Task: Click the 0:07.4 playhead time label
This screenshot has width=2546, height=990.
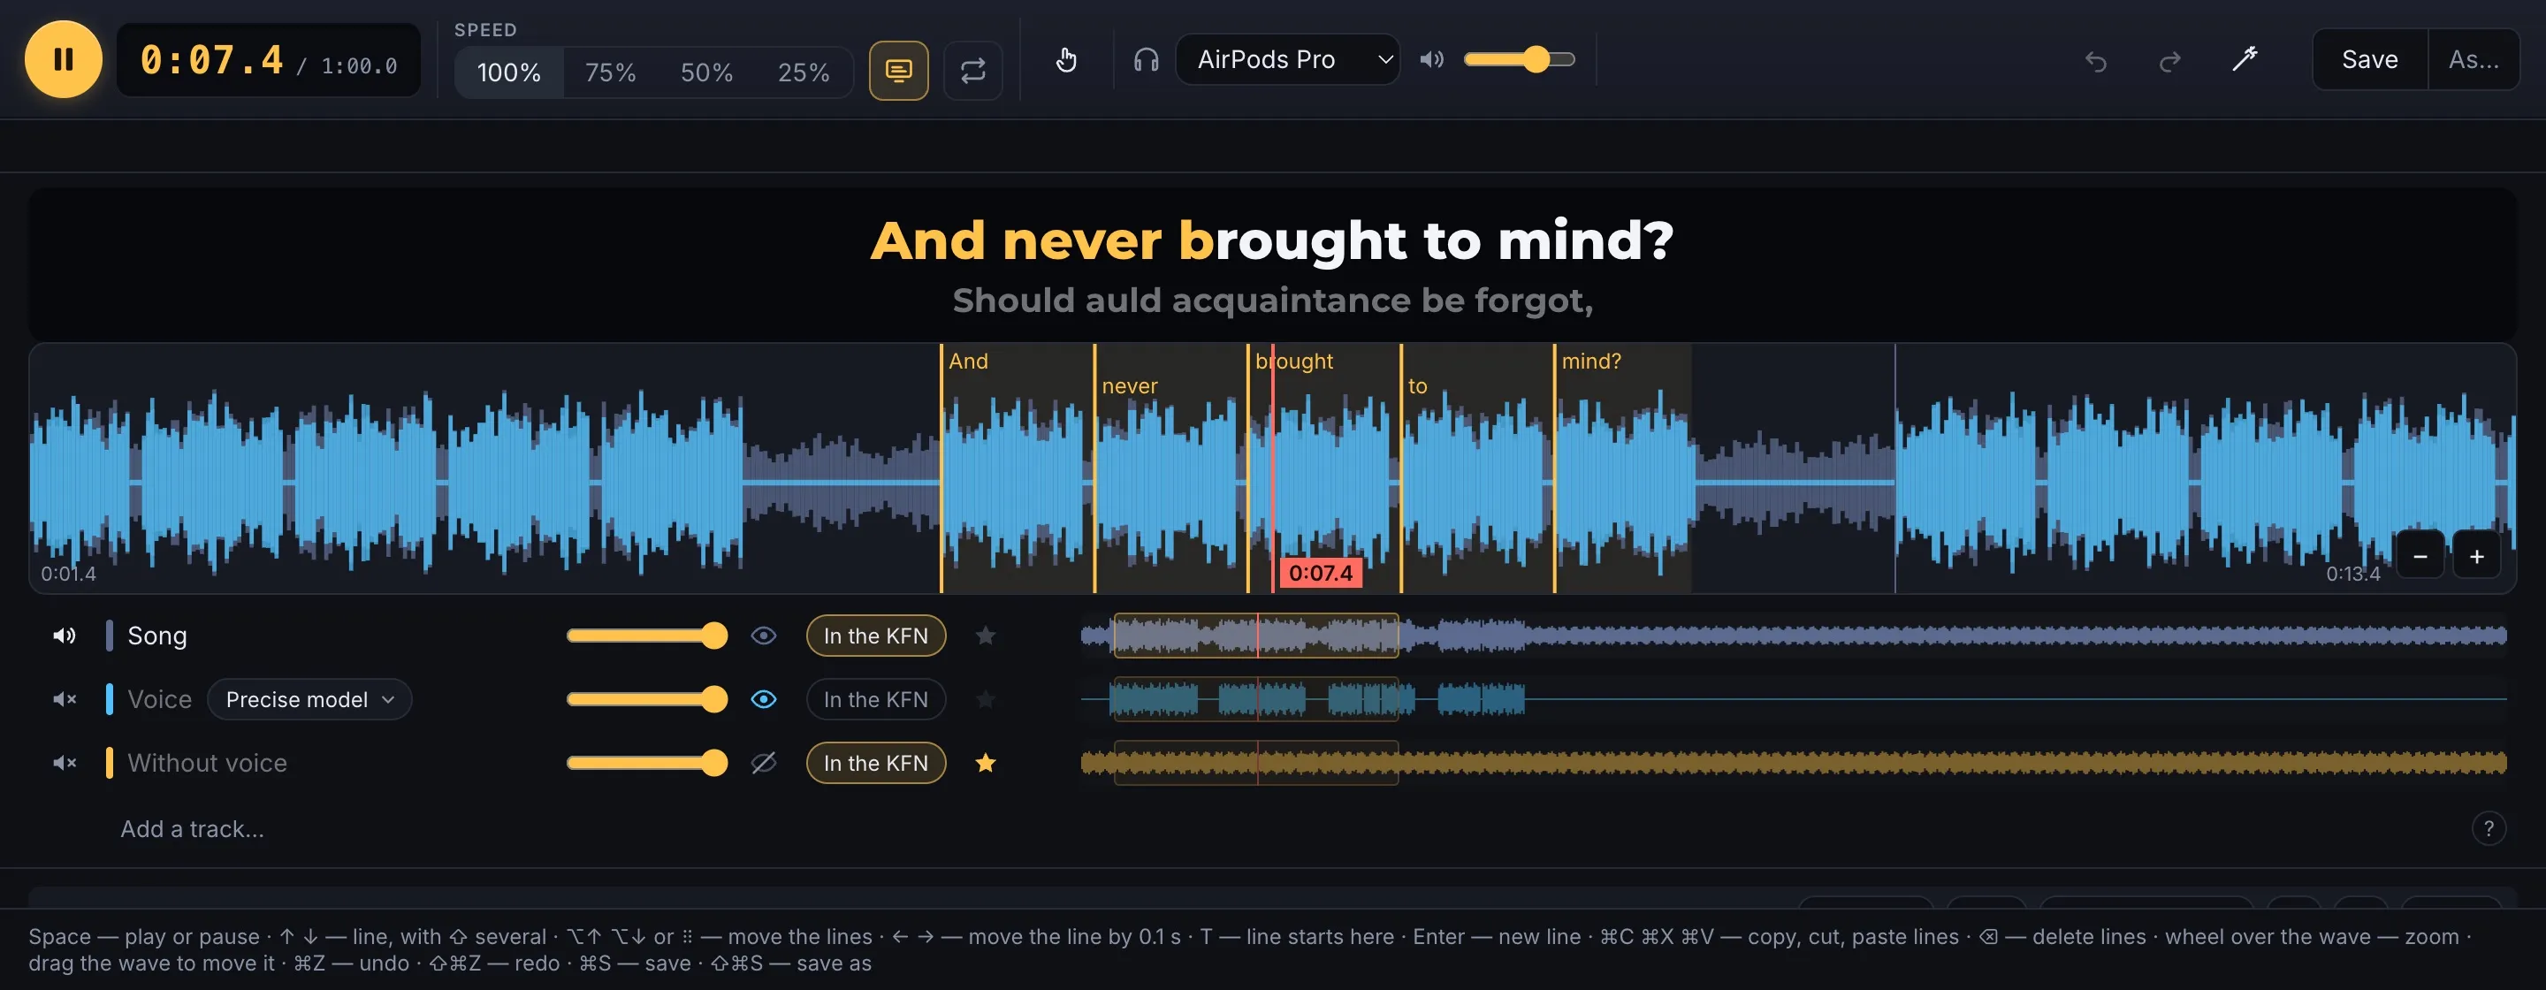Action: (1321, 573)
